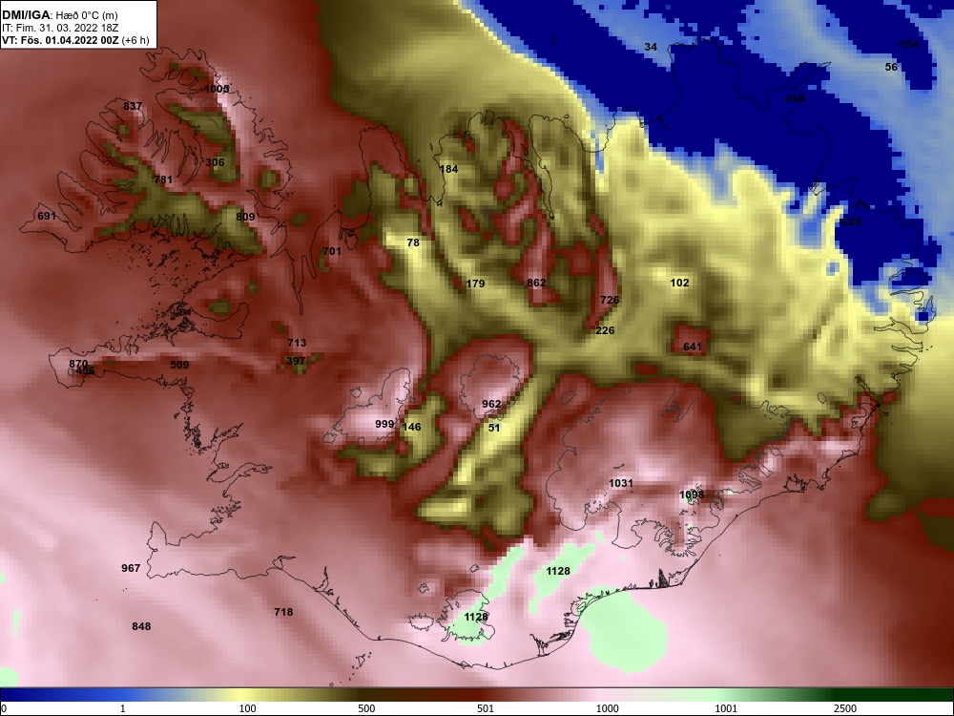Screen dimensions: 954x716
Task: Click the 51 map value
Action: point(494,428)
